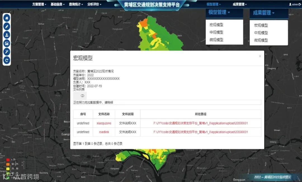Close the 宏观模型 dialog
Screen dimensions: 302x182
click(260, 56)
